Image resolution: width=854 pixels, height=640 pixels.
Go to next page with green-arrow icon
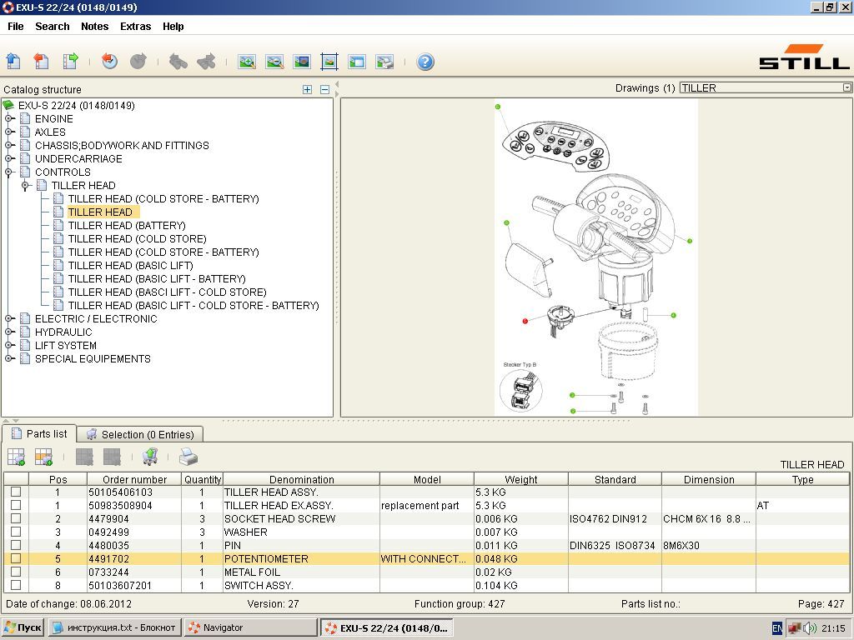[x=70, y=61]
